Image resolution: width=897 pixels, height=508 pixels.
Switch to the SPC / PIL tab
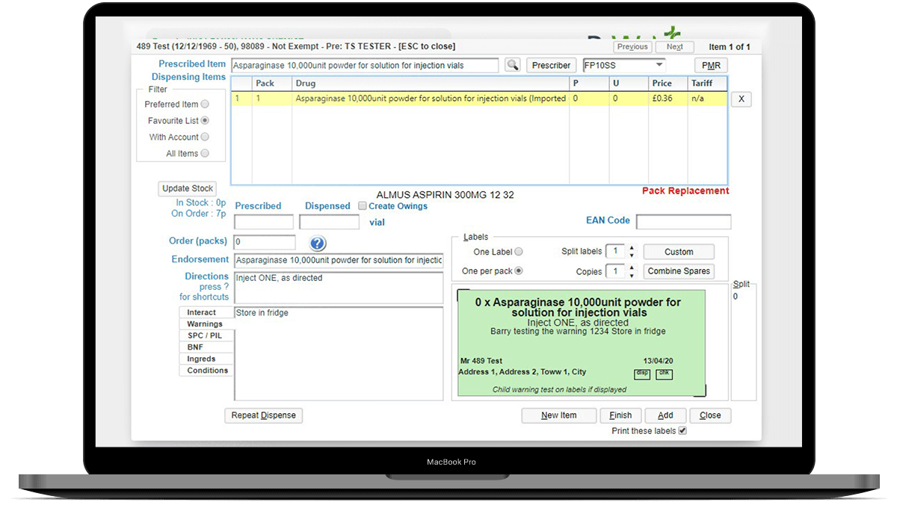click(206, 335)
